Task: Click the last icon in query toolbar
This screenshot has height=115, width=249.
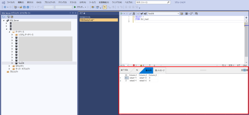Action: click(x=196, y=14)
